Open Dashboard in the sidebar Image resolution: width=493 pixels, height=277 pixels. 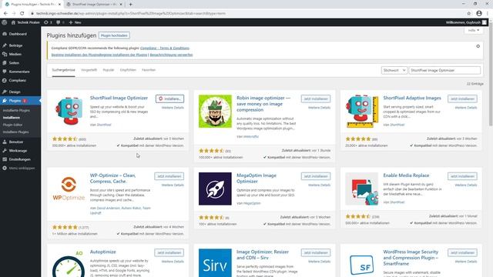point(18,34)
